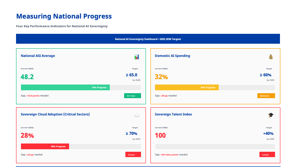Screen dimensions: 296x167
Task: Click the red 40% Progress bar
Action: (x=45, y=146)
